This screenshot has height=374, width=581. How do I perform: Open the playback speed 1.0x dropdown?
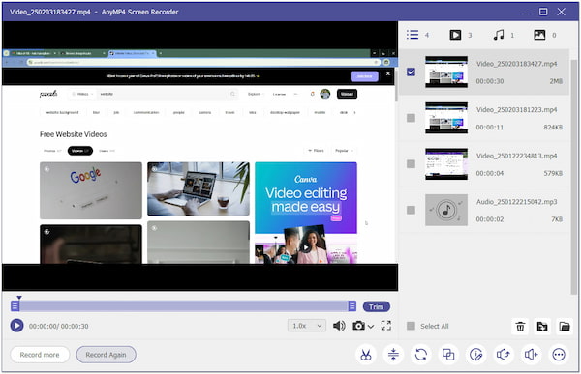pos(307,326)
